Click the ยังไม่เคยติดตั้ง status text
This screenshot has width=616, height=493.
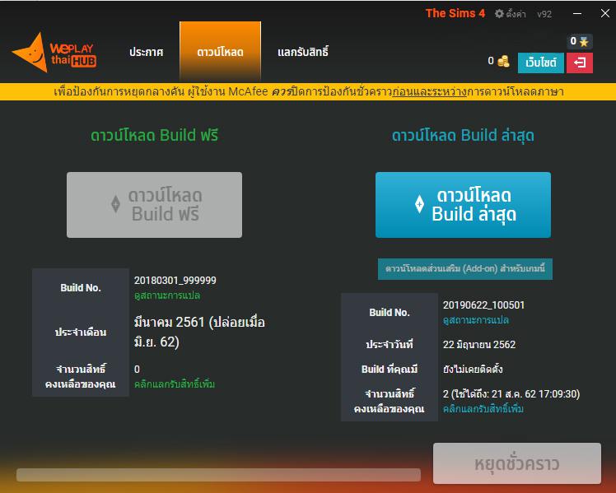pyautogui.click(x=473, y=369)
